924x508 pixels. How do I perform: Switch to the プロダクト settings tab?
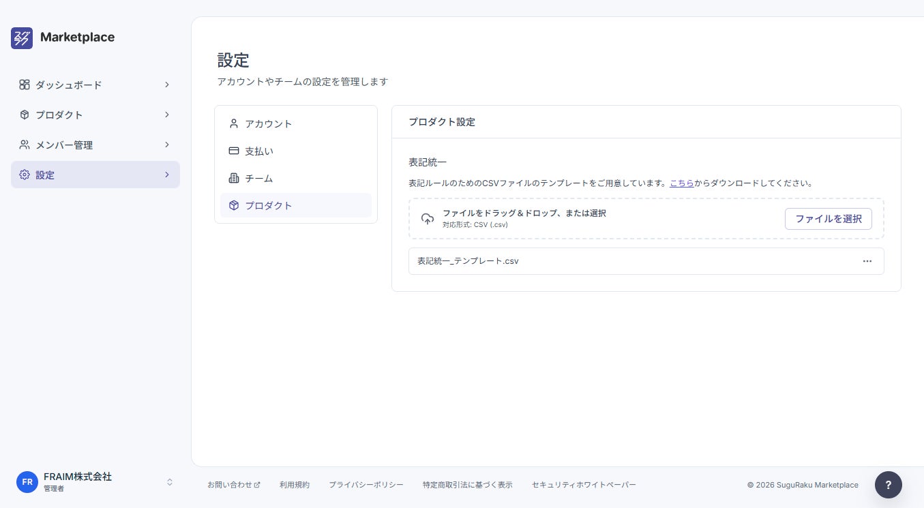[x=296, y=205]
